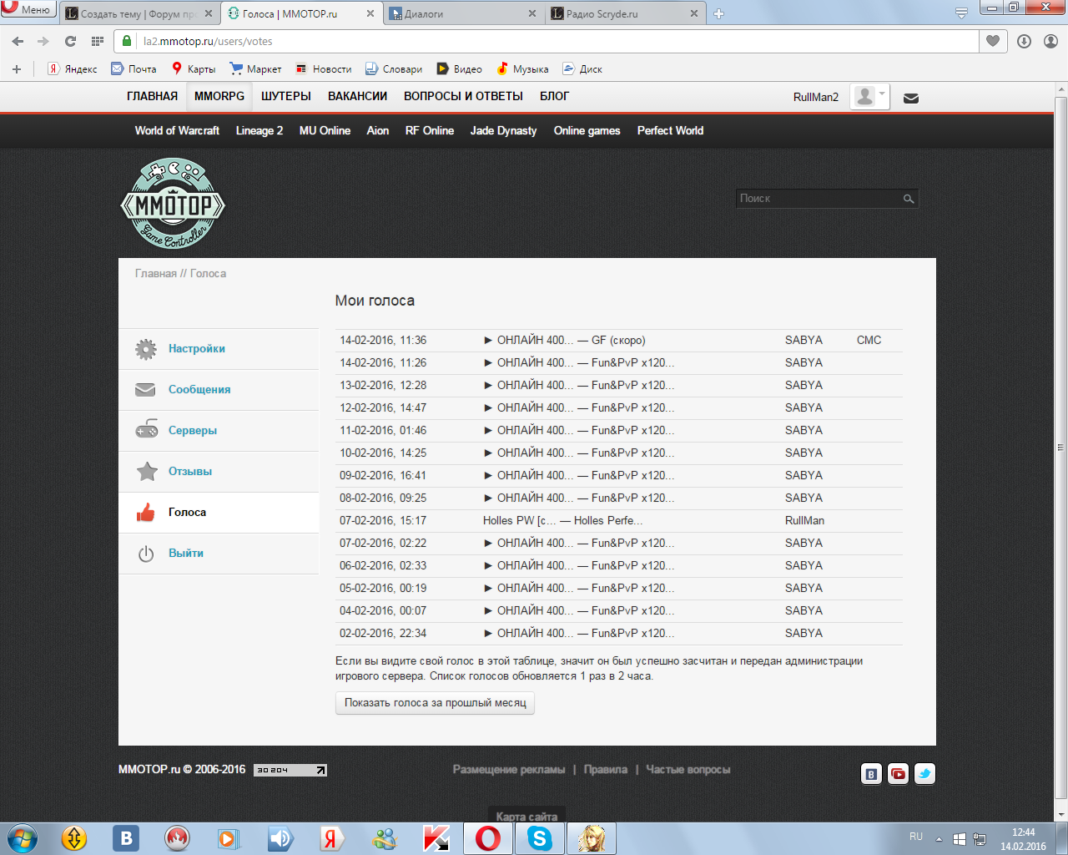1068x855 pixels.
Task: Open the ВАКАНСИИ menu item
Action: 357,96
